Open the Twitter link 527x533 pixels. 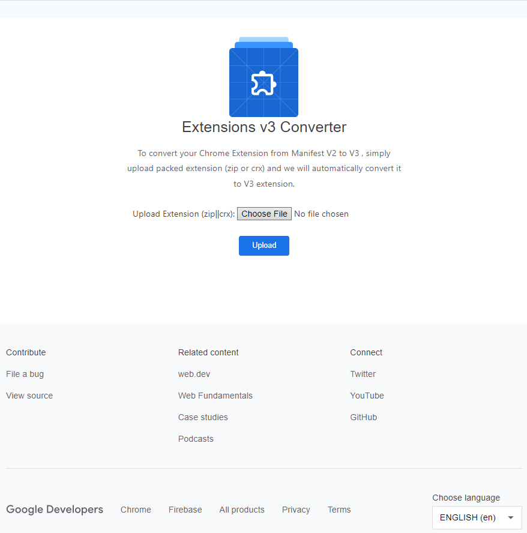[363, 374]
